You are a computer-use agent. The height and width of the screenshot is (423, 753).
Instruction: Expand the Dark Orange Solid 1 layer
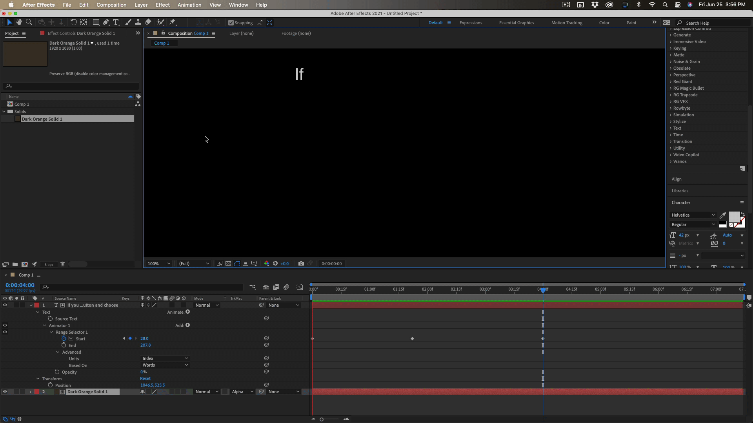click(x=30, y=392)
